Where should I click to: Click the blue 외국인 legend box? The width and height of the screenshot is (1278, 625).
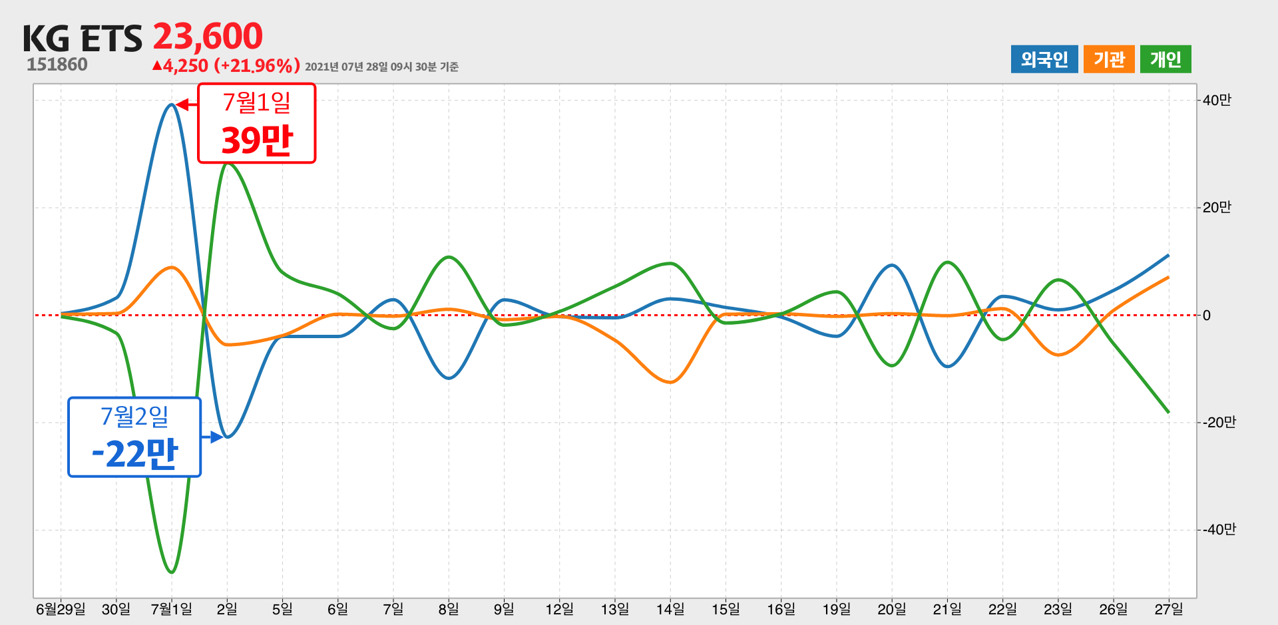[x=1044, y=59]
